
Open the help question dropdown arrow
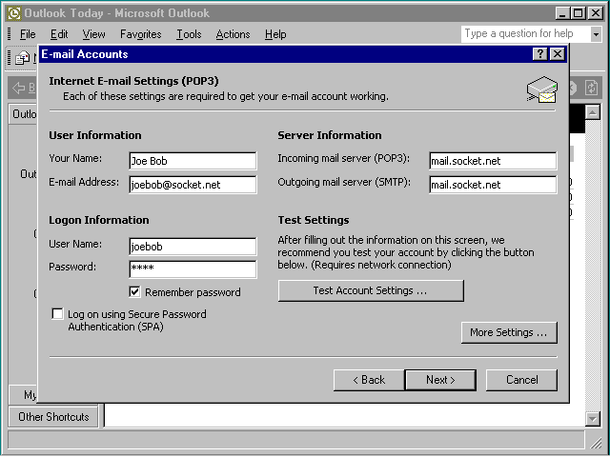pyautogui.click(x=596, y=34)
